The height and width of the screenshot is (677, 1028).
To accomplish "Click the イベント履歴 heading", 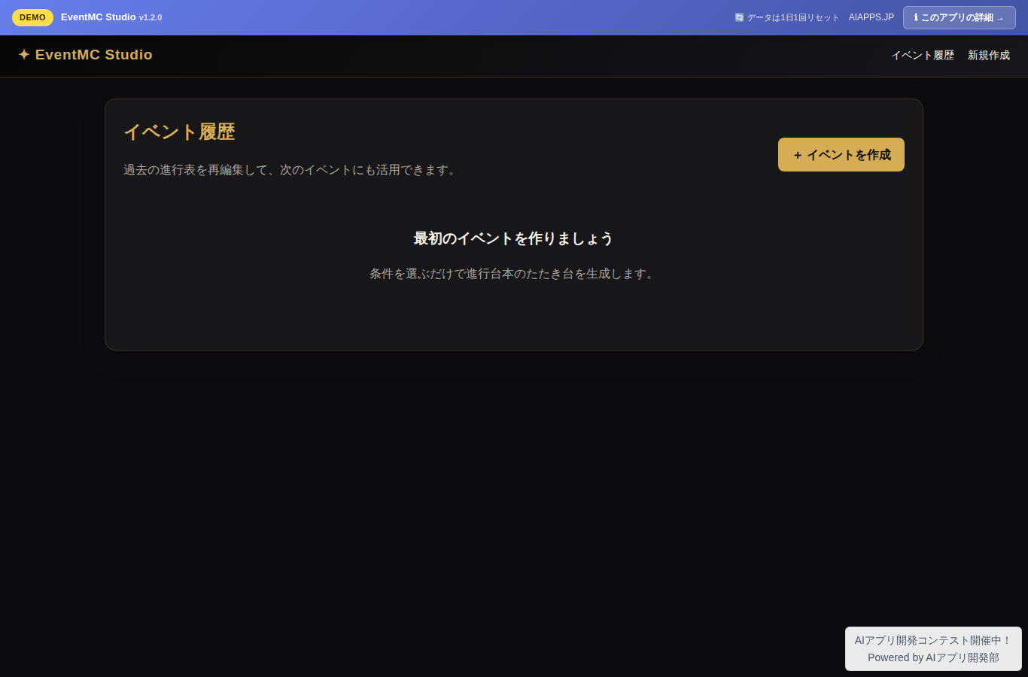I will [179, 132].
